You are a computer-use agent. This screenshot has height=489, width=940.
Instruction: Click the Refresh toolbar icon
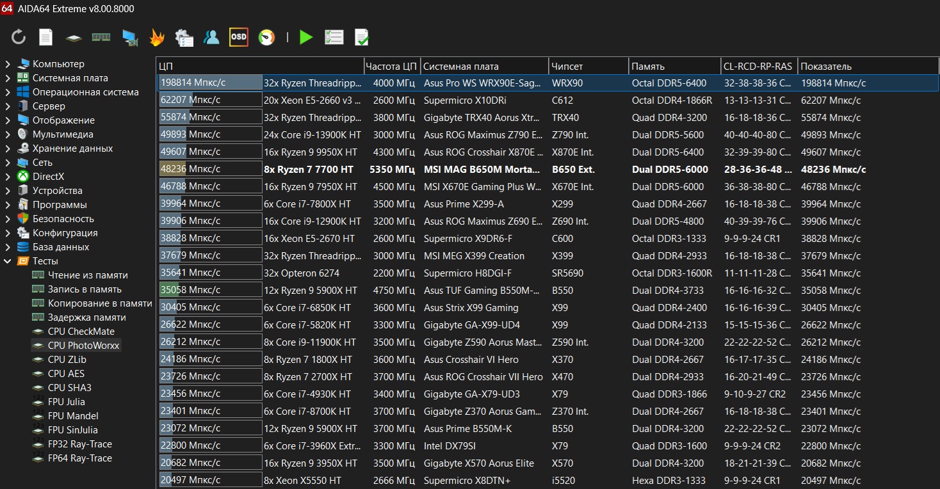(19, 37)
